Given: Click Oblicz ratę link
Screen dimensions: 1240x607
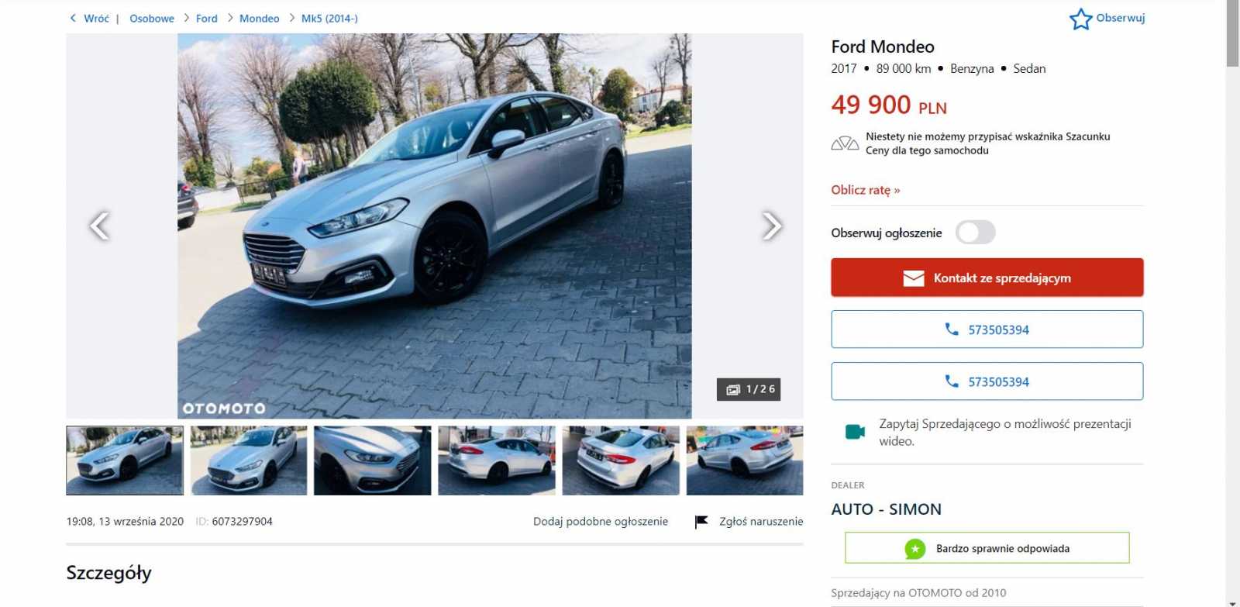Looking at the screenshot, I should pyautogui.click(x=866, y=190).
